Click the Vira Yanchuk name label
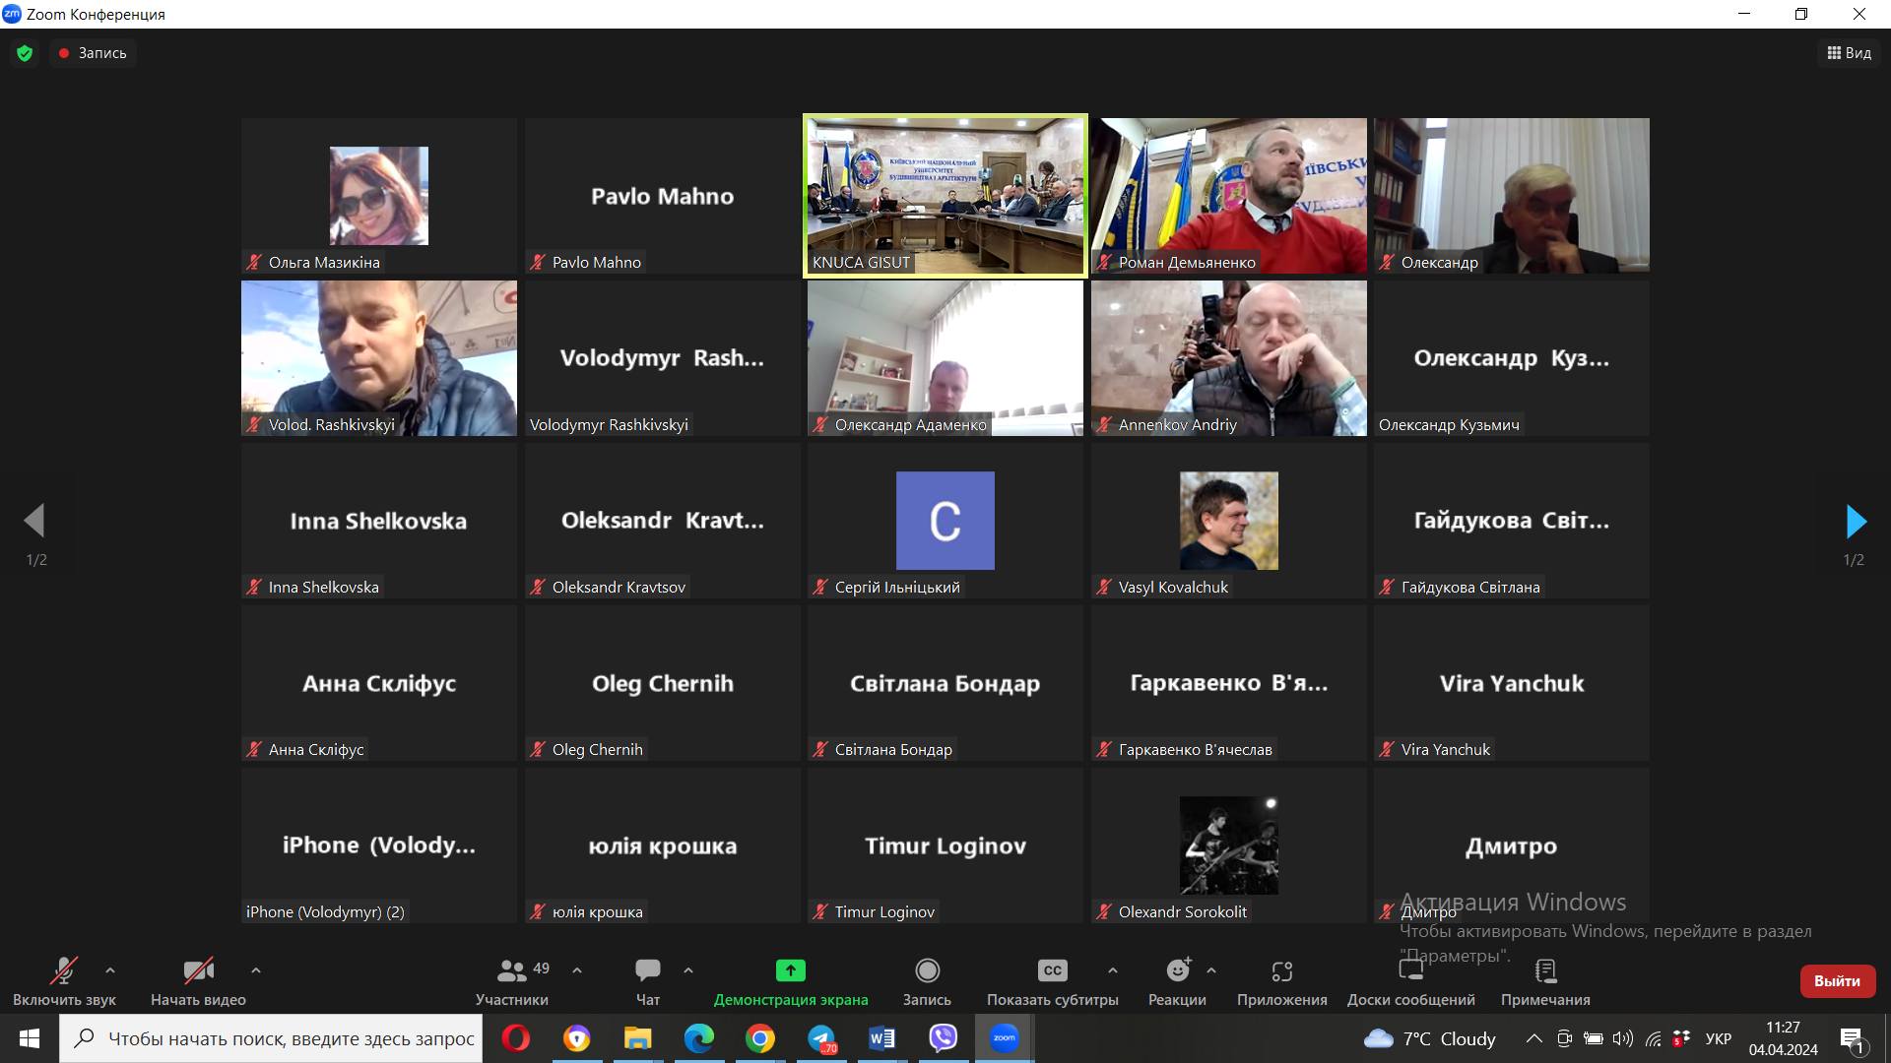Viewport: 1891px width, 1063px height. [1446, 750]
